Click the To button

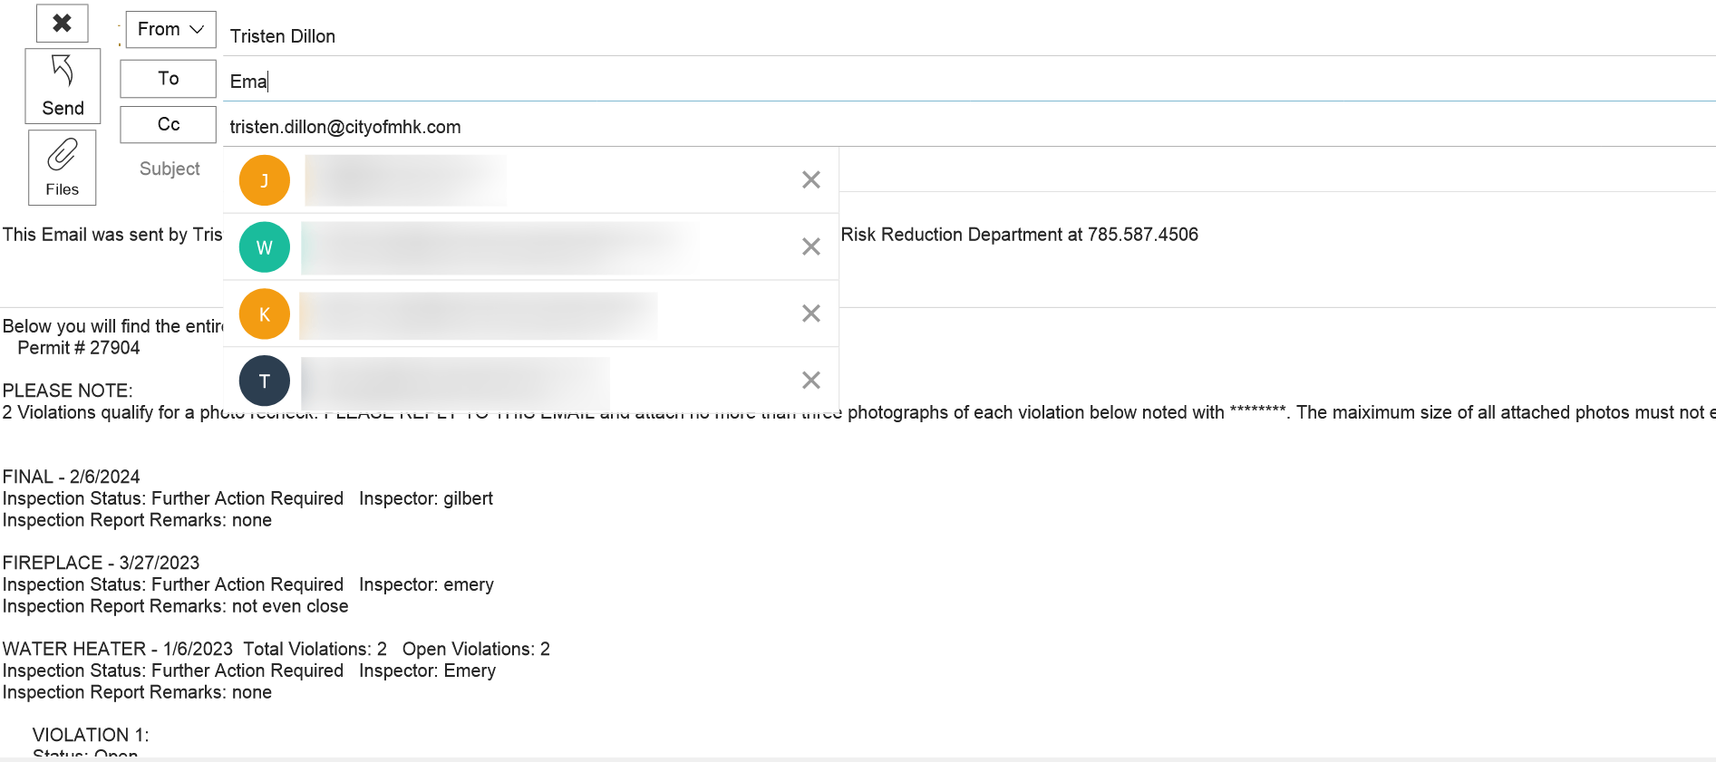[168, 79]
